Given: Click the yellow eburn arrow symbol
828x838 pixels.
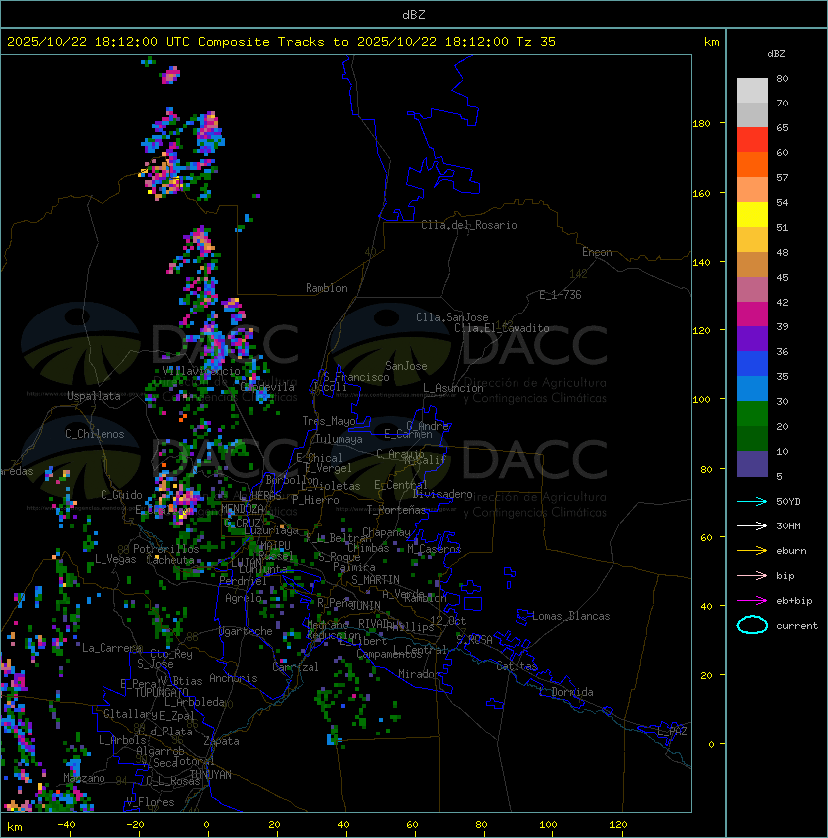Looking at the screenshot, I should pyautogui.click(x=752, y=551).
